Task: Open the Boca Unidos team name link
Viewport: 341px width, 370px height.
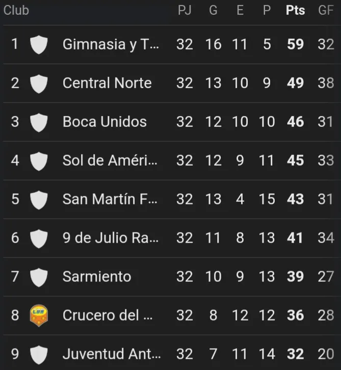Action: [104, 122]
